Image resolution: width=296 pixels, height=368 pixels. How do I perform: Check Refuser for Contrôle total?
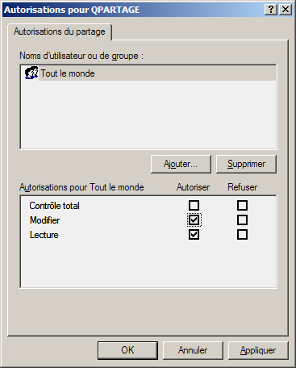(242, 206)
